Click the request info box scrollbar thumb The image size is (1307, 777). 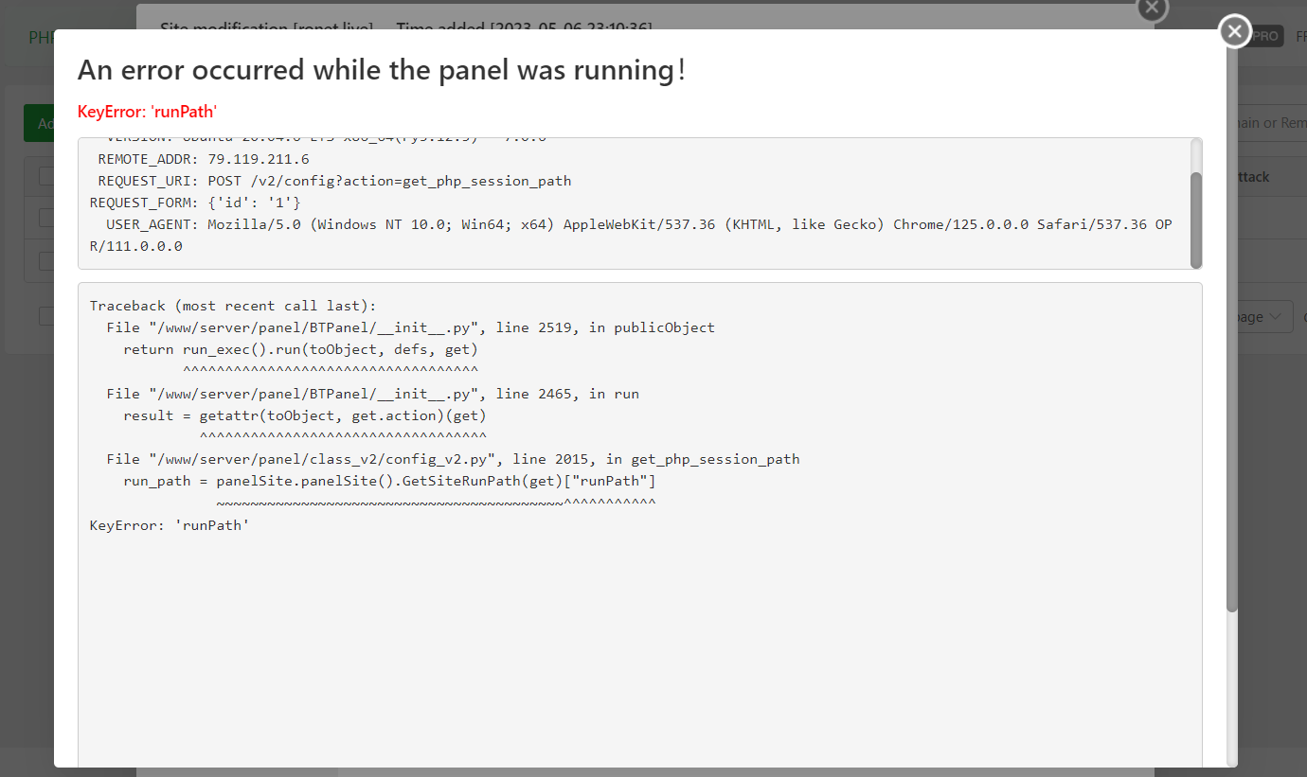[1196, 220]
